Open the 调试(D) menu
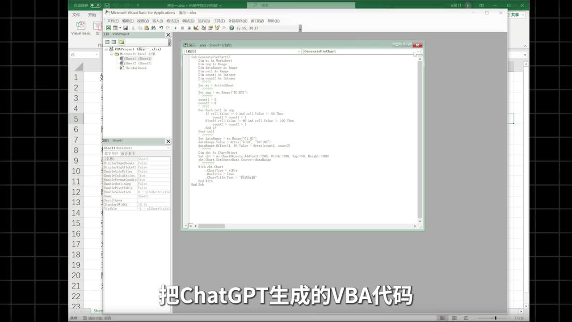The height and width of the screenshot is (322, 572). coord(188,21)
